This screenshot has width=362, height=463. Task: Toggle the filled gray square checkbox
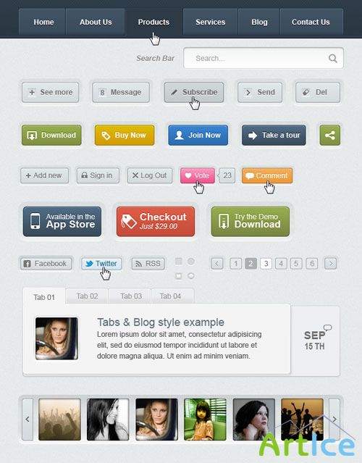[x=179, y=262]
